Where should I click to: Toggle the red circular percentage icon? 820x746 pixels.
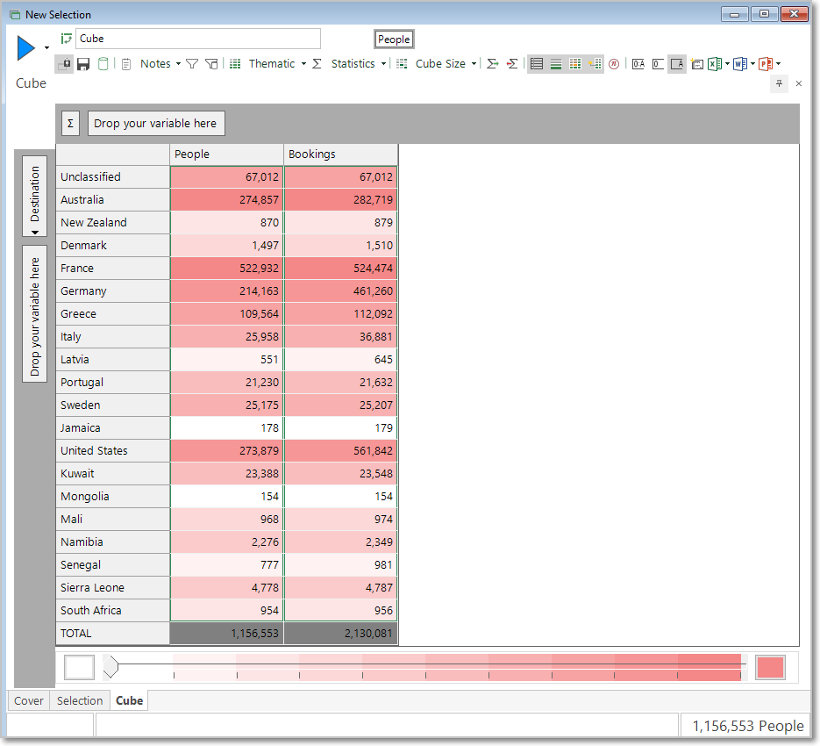(x=614, y=64)
